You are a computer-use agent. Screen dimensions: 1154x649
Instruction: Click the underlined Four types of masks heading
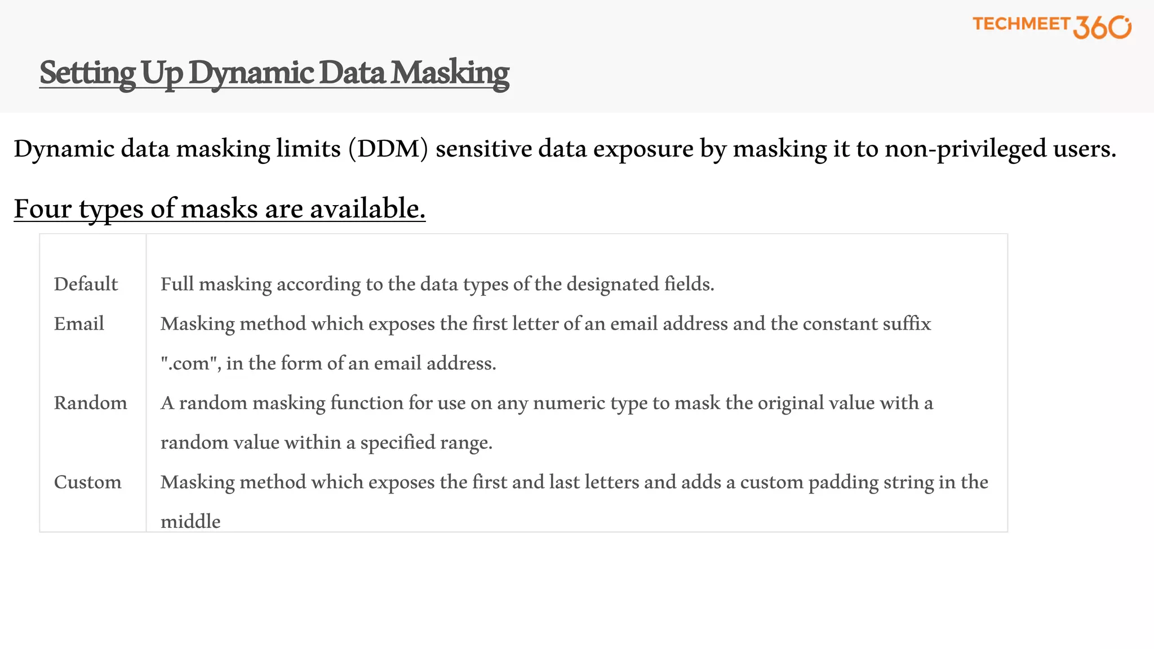pyautogui.click(x=219, y=208)
